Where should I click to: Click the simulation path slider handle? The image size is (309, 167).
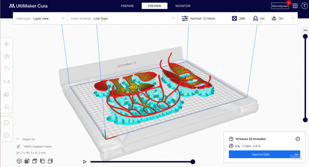coord(193,162)
